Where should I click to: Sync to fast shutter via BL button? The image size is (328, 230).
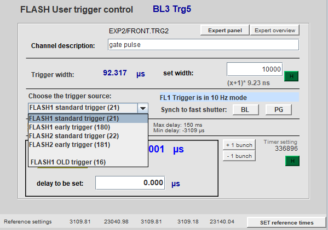[x=245, y=110]
